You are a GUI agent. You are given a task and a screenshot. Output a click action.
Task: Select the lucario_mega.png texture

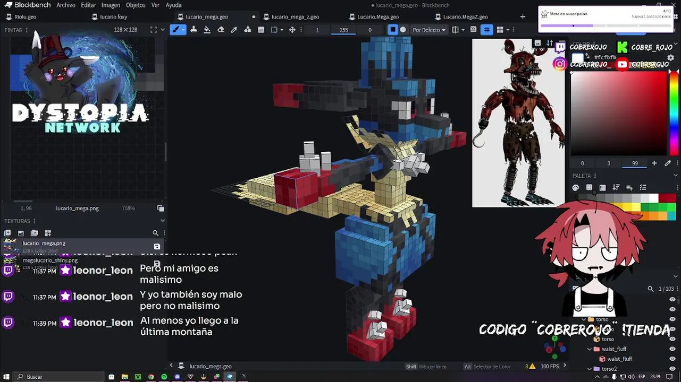[x=82, y=246]
